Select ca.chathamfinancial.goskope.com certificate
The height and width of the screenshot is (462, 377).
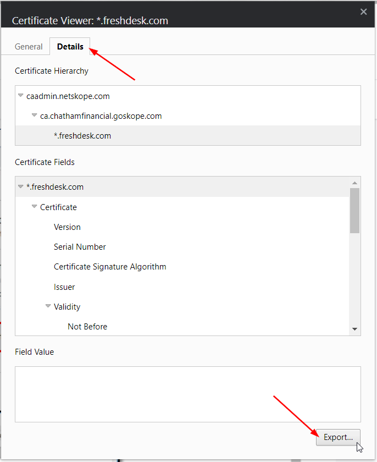(101, 116)
